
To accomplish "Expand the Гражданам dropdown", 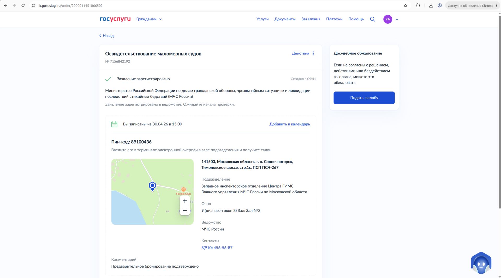I will point(149,19).
